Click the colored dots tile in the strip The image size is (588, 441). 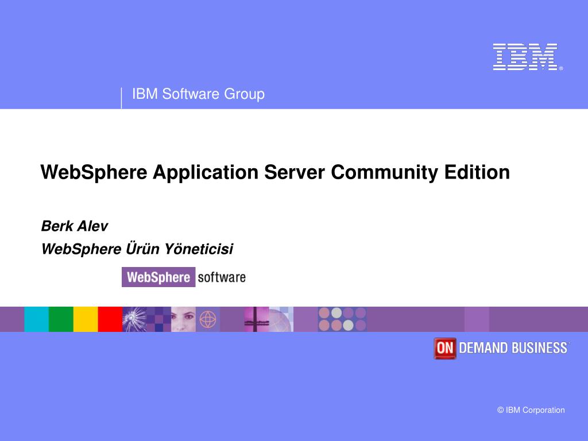pyautogui.click(x=342, y=319)
